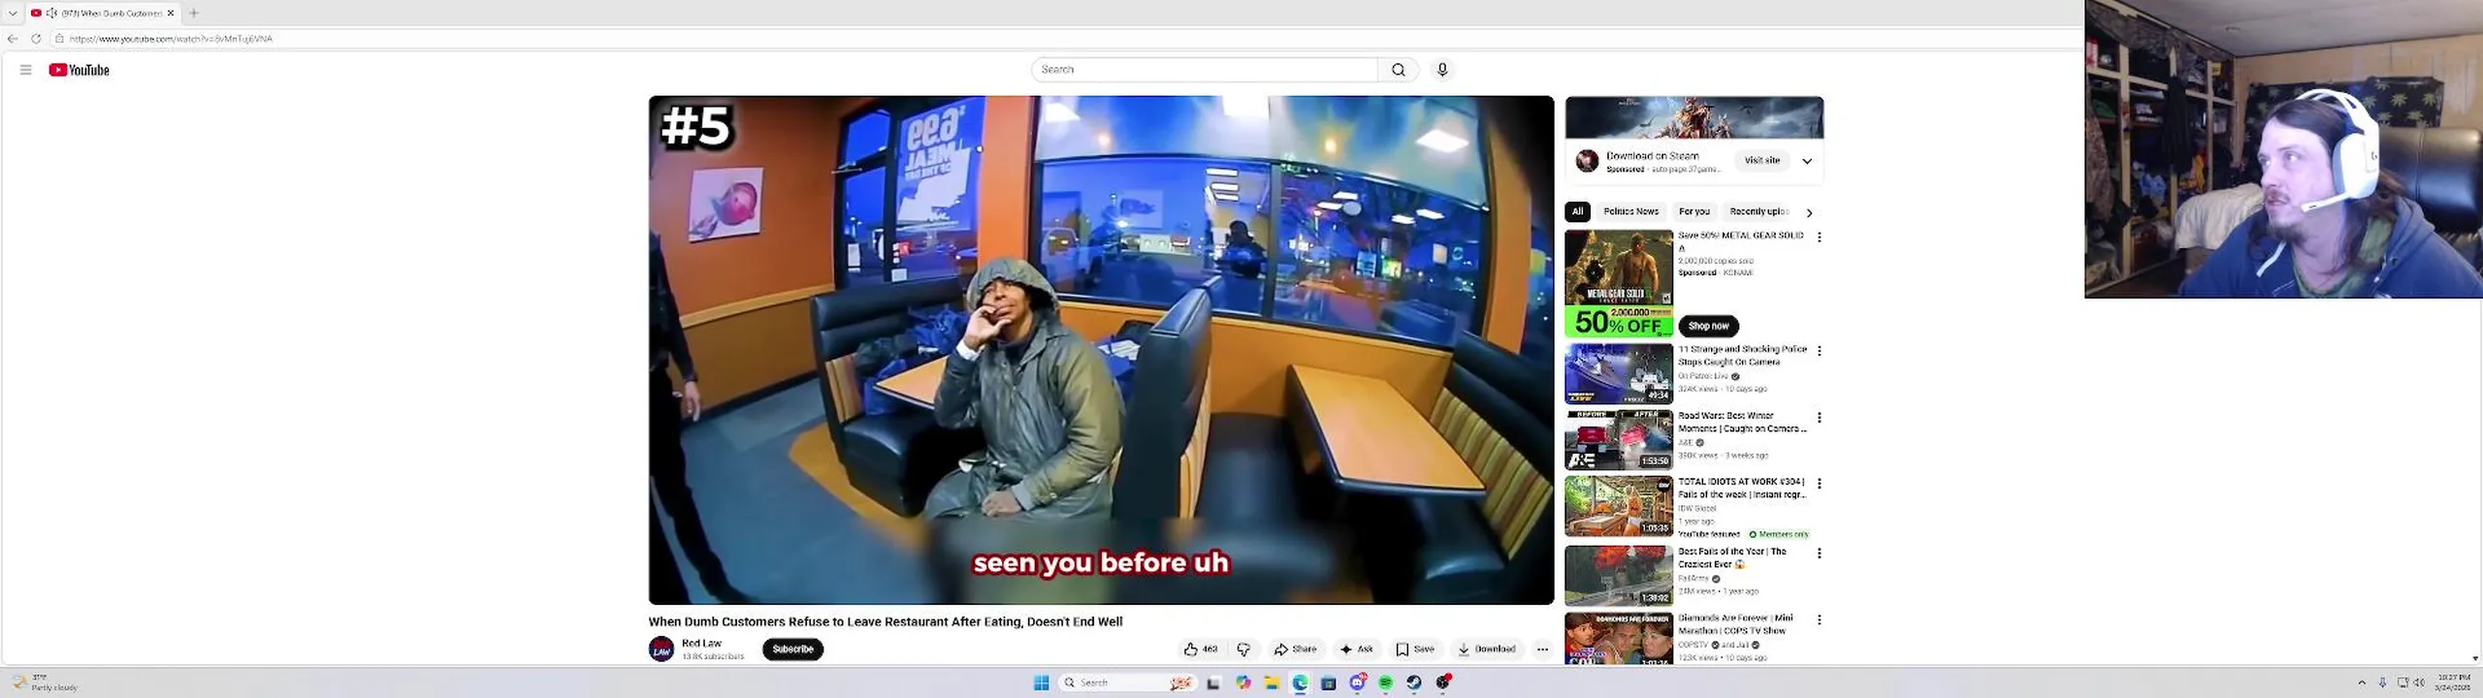Dislike the video with thumbs down
This screenshot has height=698, width=2483.
(x=1243, y=650)
